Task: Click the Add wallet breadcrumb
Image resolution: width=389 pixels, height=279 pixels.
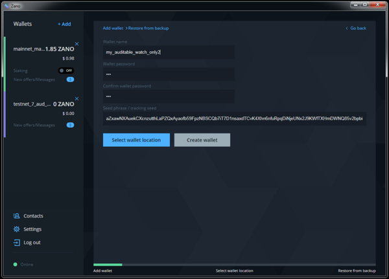Action: (x=113, y=28)
